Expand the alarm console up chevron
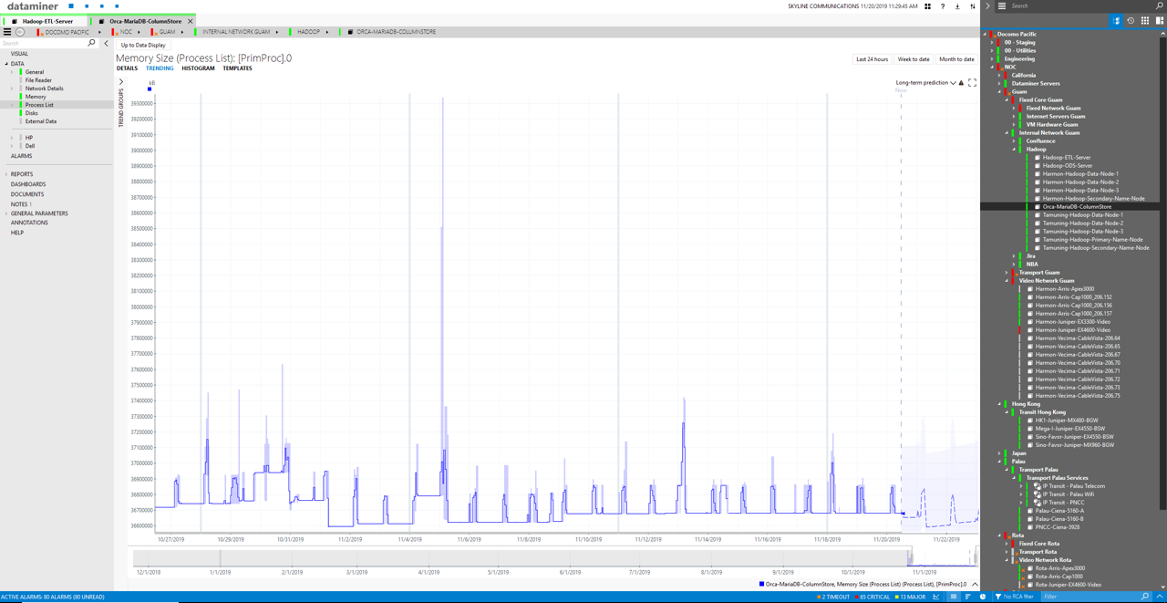The image size is (1167, 603). tap(1160, 597)
